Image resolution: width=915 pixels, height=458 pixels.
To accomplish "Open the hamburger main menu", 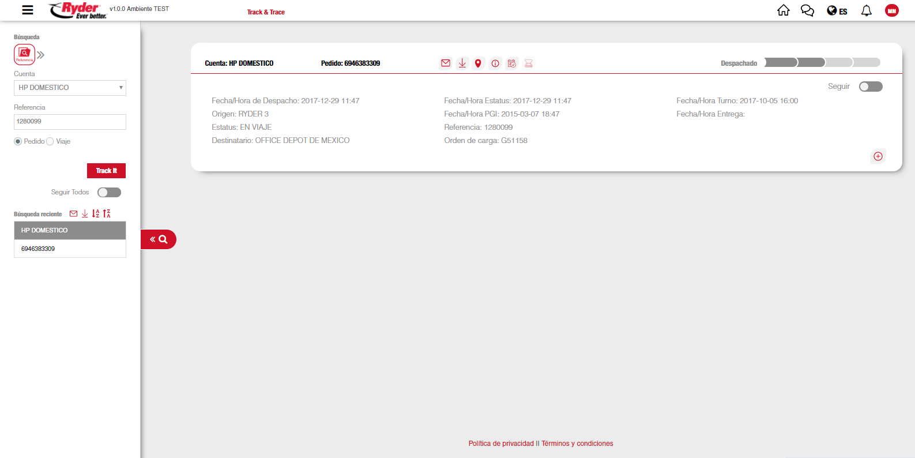I will pyautogui.click(x=27, y=10).
